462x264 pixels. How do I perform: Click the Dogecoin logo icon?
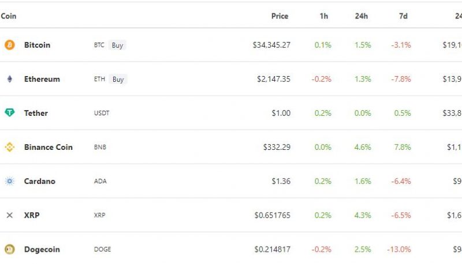click(9, 249)
